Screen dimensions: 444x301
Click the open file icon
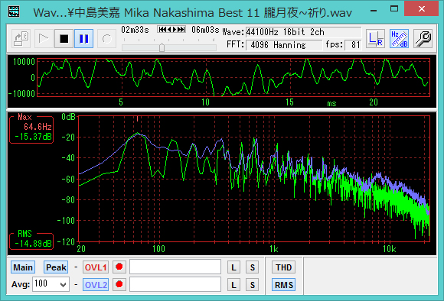click(x=21, y=39)
